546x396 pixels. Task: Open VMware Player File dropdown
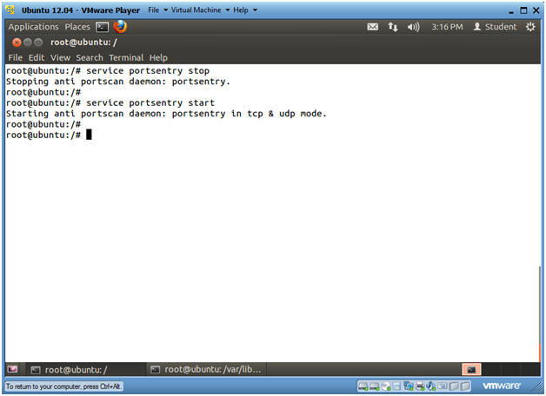[x=158, y=10]
